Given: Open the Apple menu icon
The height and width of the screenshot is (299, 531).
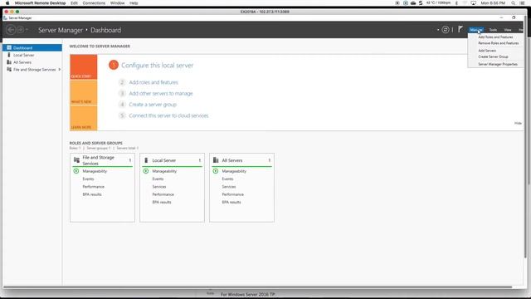Looking at the screenshot, I should pyautogui.click(x=7, y=3).
